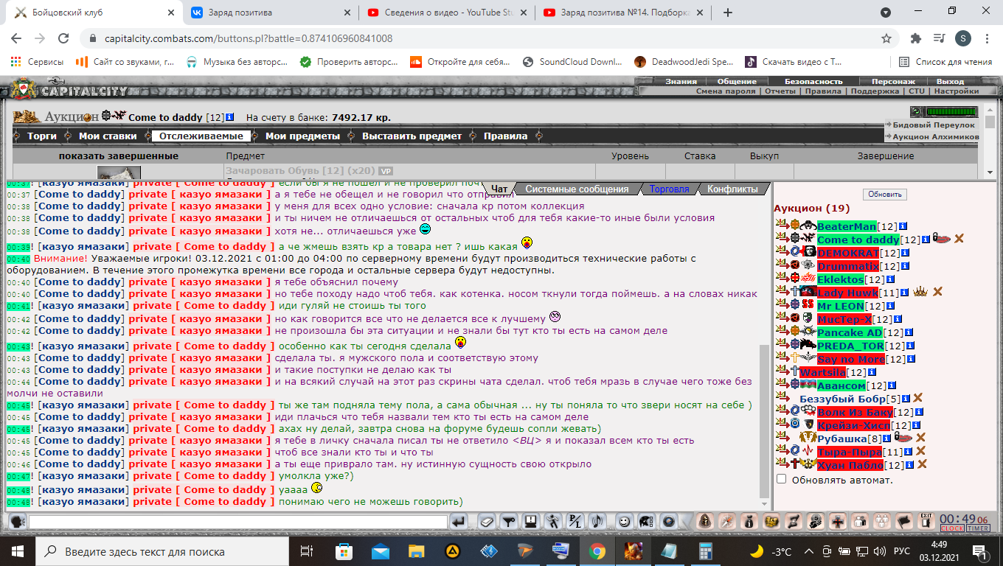Click the money bag icon in bottom toolbar
Image resolution: width=1003 pixels, height=566 pixels.
click(x=749, y=522)
